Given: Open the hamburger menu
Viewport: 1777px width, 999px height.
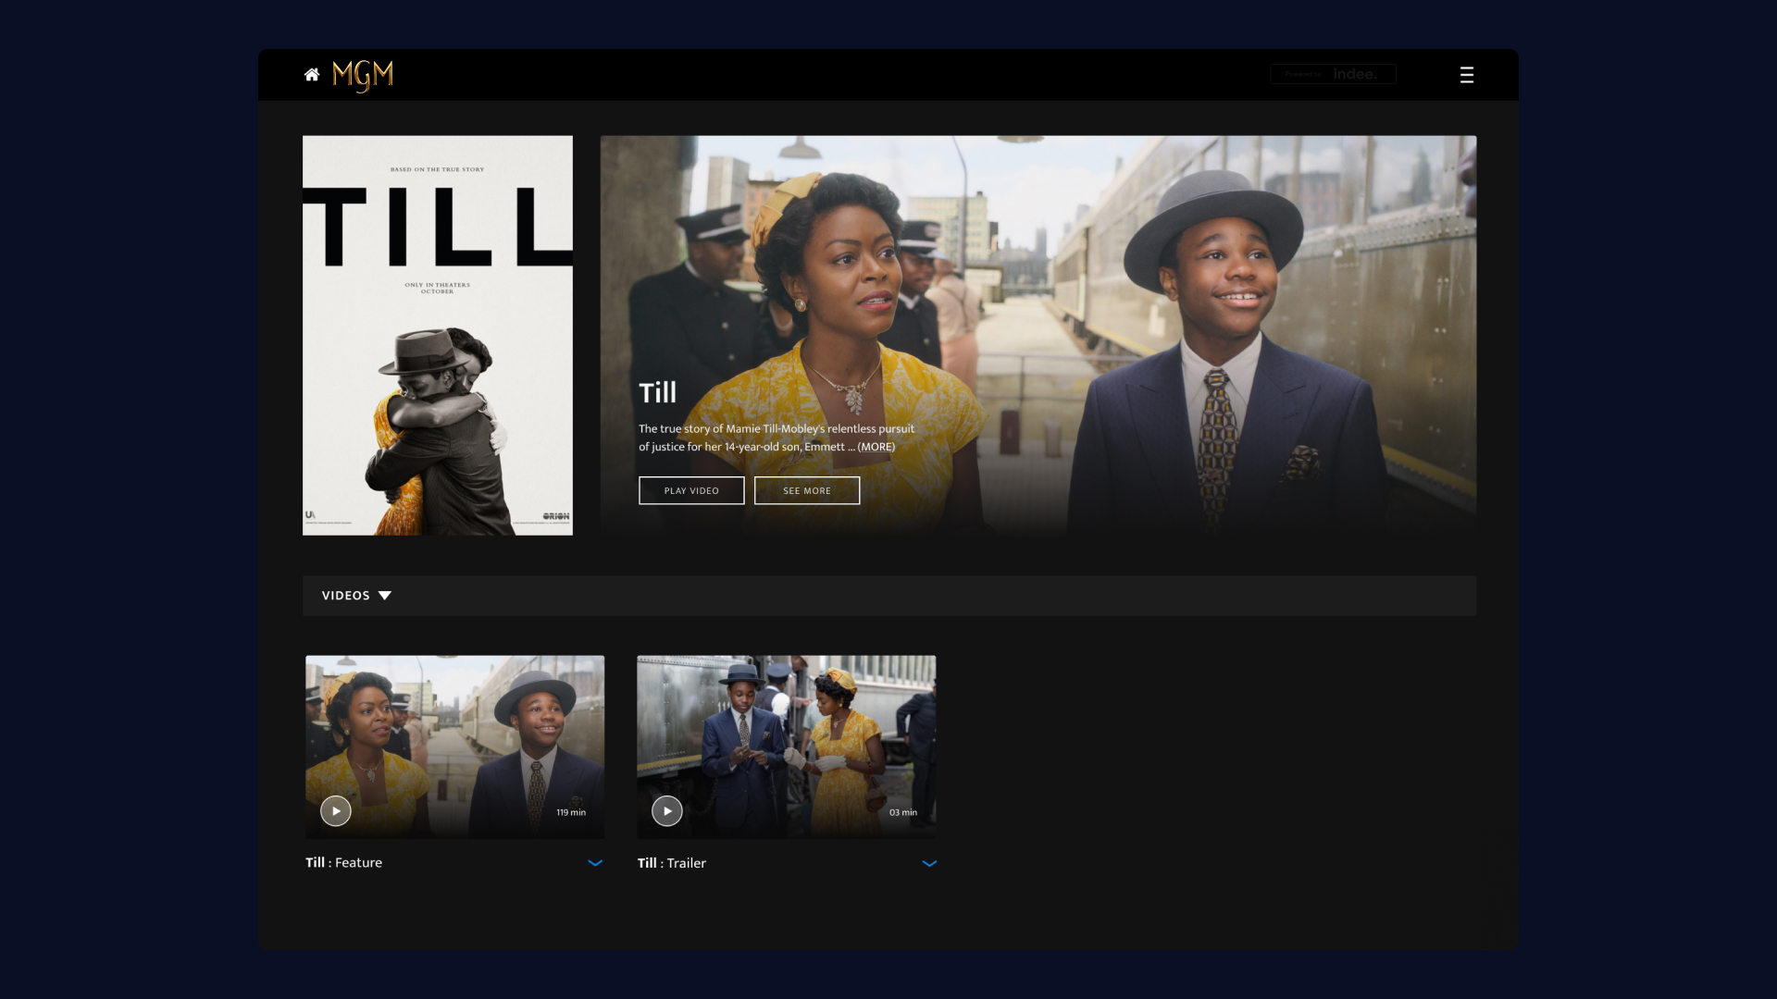Looking at the screenshot, I should (1466, 75).
